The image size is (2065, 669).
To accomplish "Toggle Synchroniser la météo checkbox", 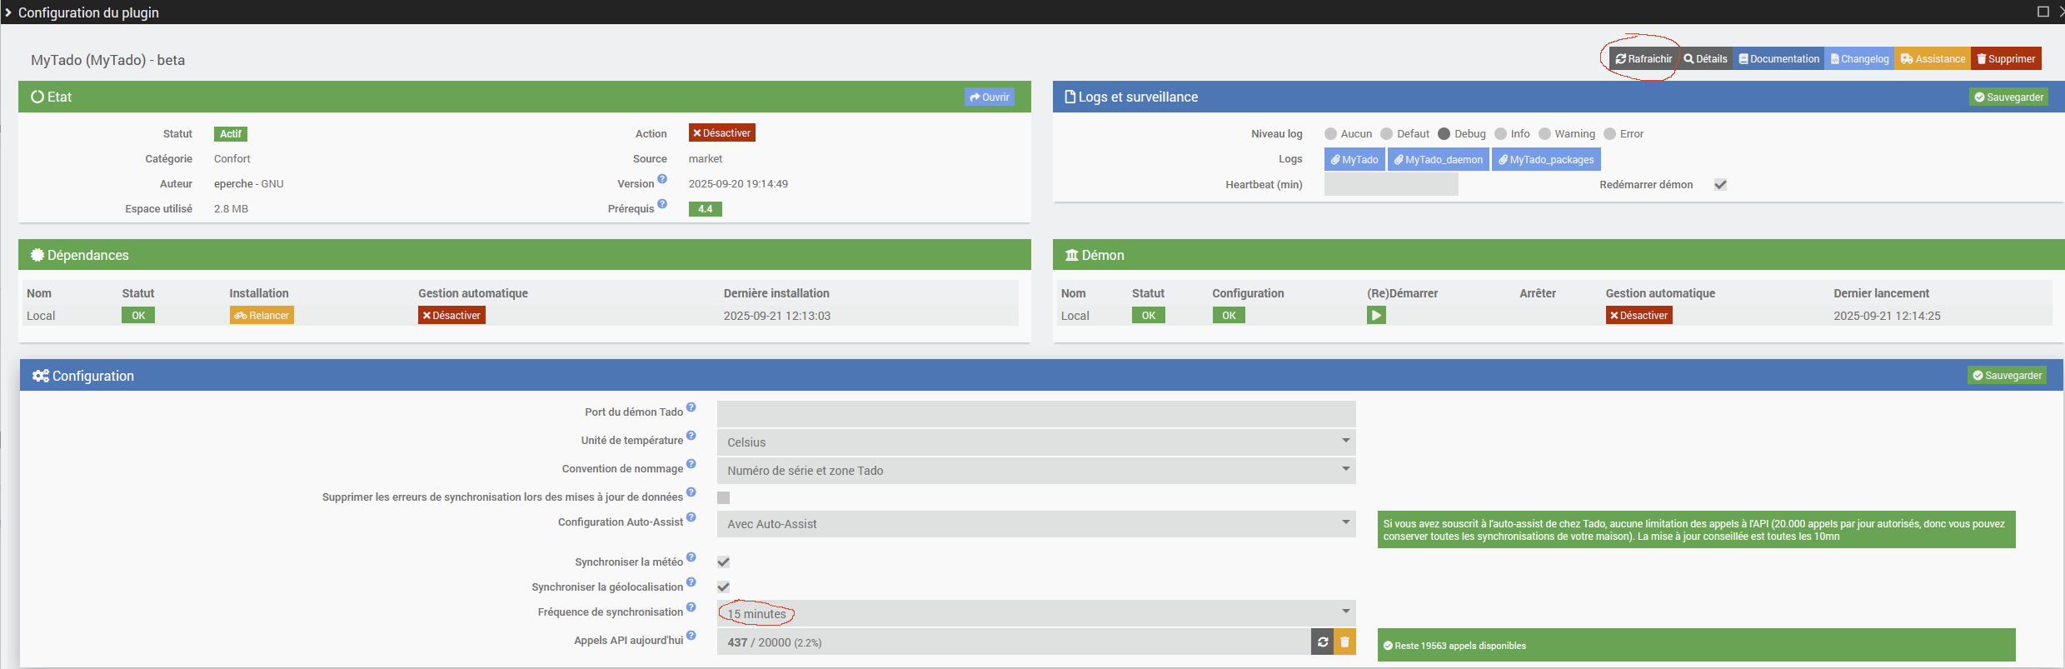I will coord(724,562).
